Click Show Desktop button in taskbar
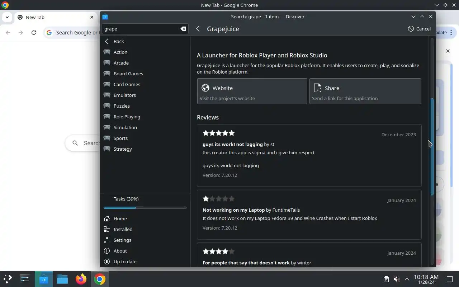459x287 pixels. 450,279
